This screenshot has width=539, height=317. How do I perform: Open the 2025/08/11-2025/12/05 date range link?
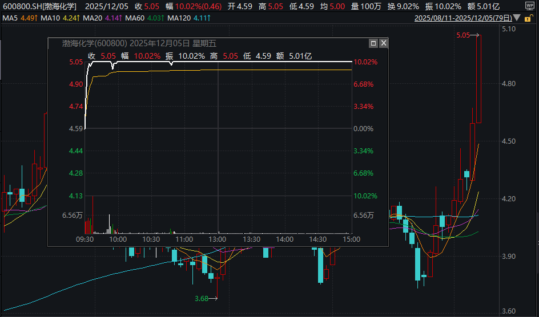(463, 18)
